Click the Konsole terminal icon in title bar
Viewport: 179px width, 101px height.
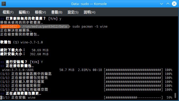tap(4, 4)
